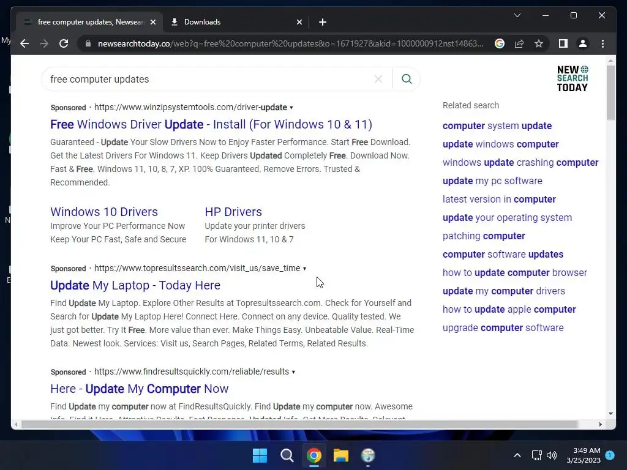Submit search with the magnifier icon
The height and width of the screenshot is (470, 627).
[407, 79]
